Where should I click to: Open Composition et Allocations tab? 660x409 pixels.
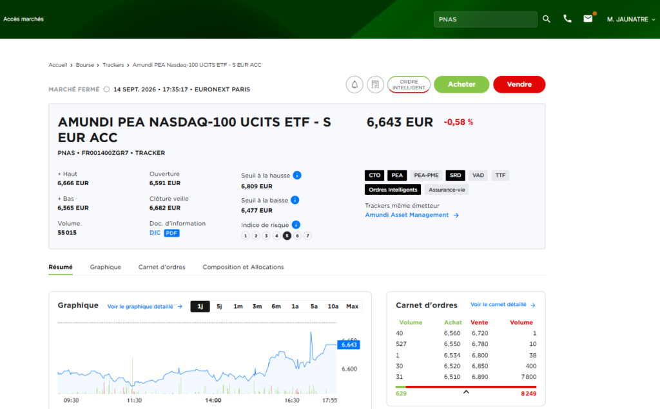(243, 267)
